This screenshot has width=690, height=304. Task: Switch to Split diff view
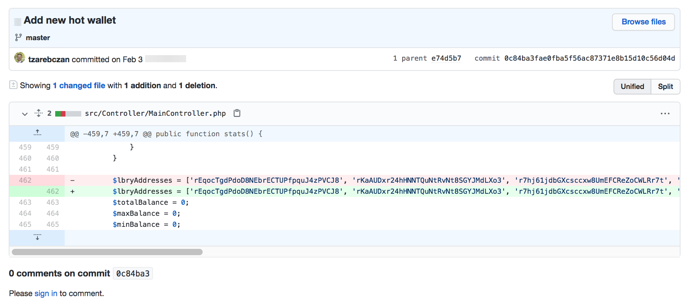(665, 87)
